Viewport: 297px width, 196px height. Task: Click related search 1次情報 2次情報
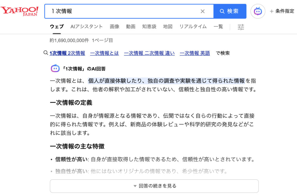tap(67, 53)
